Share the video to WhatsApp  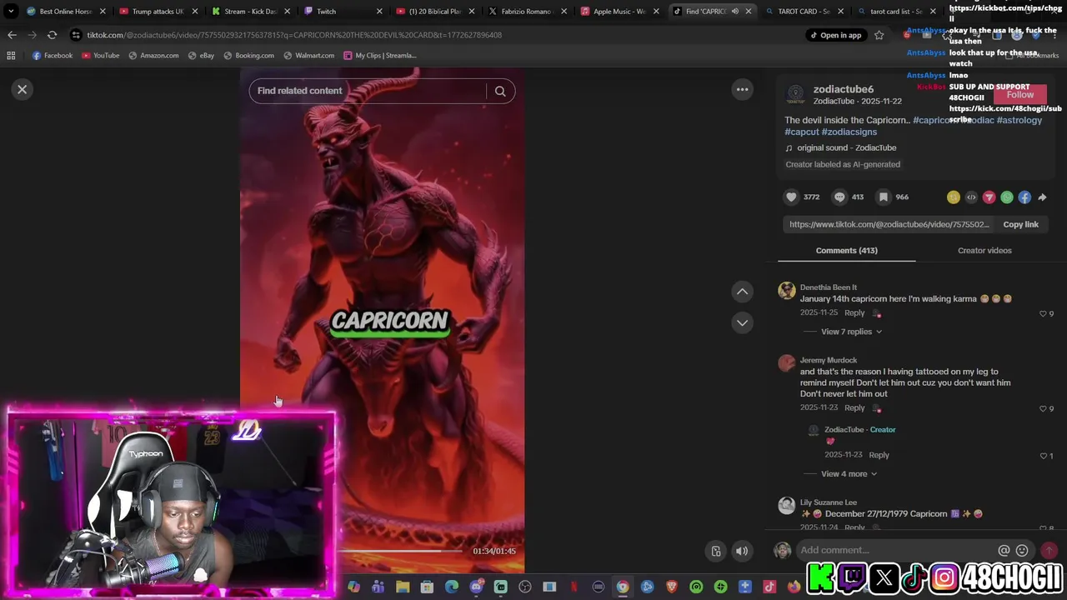1007,197
